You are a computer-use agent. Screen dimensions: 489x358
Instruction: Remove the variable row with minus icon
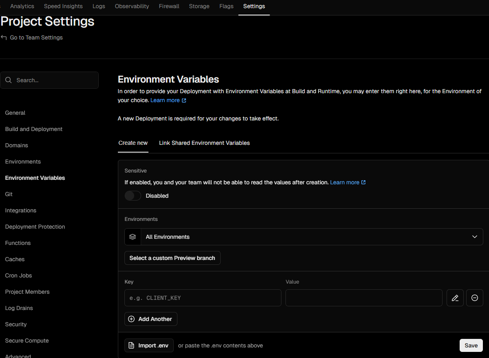point(474,298)
